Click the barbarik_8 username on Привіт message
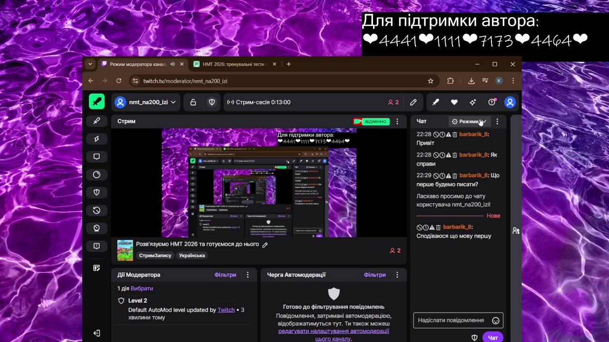The width and height of the screenshot is (609, 342). click(473, 134)
